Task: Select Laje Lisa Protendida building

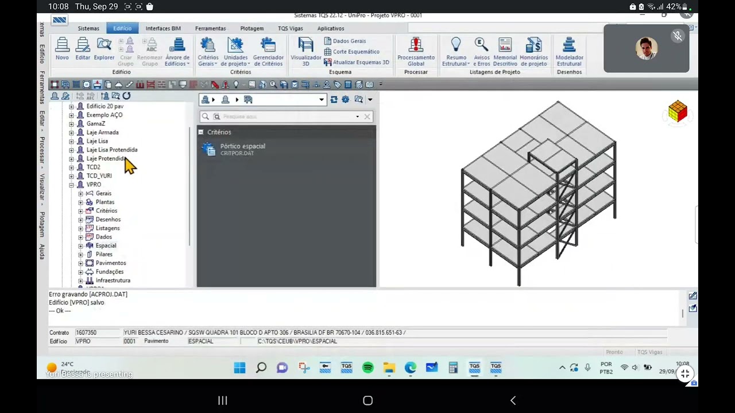Action: (111, 150)
